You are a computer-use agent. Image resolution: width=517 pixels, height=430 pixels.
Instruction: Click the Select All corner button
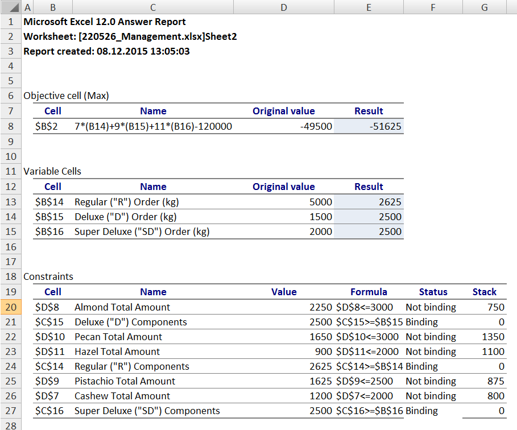[x=11, y=7]
